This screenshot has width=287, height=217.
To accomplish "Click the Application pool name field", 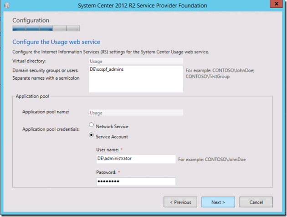I will [x=136, y=113].
